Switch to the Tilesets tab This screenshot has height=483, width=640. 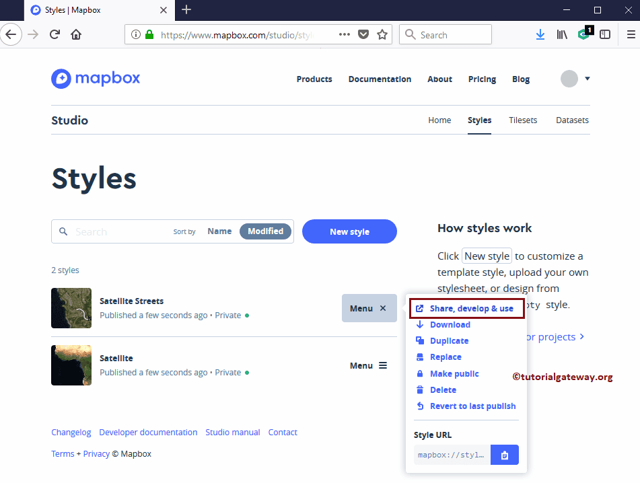pos(523,120)
